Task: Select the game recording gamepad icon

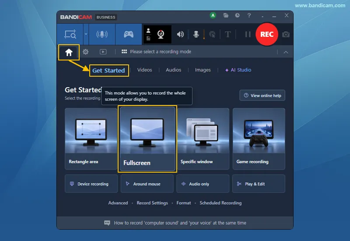Action: pos(129,35)
